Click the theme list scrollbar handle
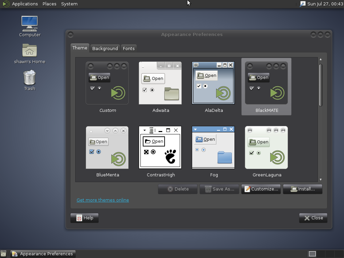This screenshot has width=344, height=258. point(320,85)
